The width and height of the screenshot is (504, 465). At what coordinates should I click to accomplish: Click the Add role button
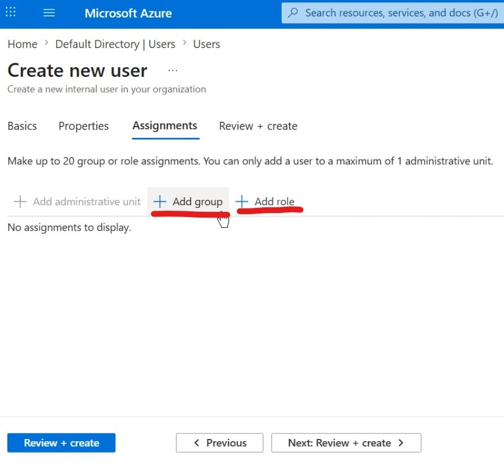pos(265,202)
